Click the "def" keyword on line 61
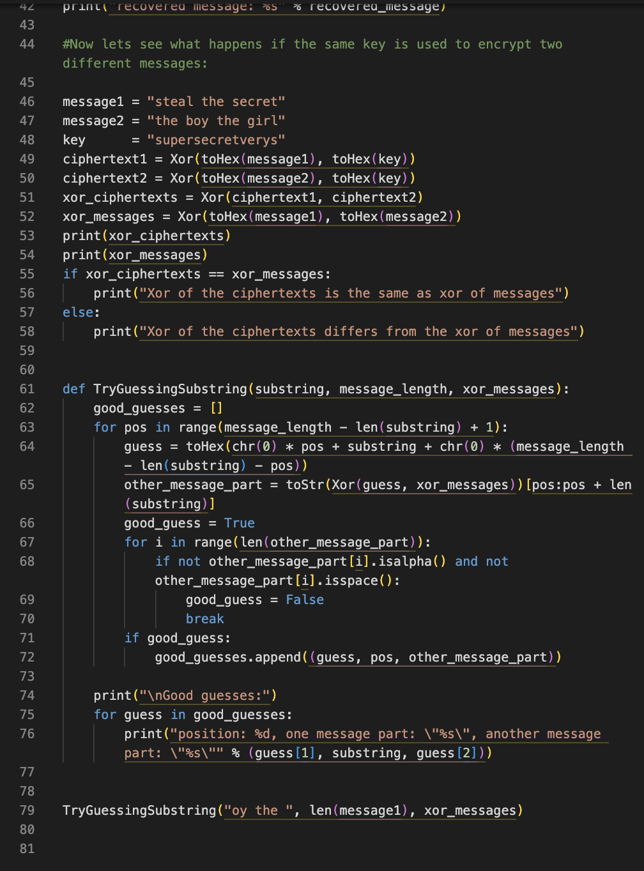This screenshot has height=871, width=644. 73,389
